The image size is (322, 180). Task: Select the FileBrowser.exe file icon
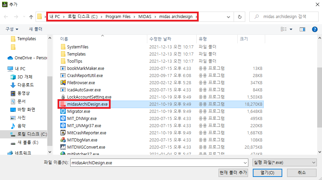point(63,82)
